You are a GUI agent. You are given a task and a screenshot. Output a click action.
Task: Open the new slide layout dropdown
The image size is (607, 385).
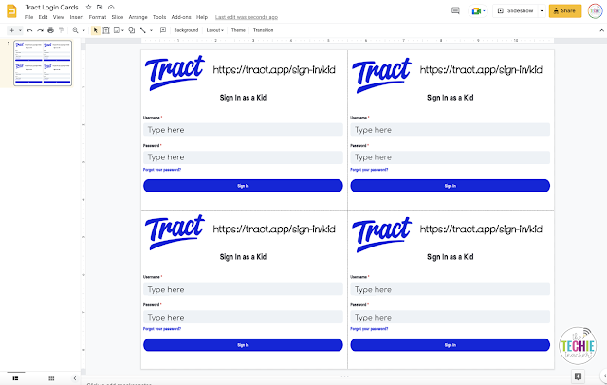(20, 30)
